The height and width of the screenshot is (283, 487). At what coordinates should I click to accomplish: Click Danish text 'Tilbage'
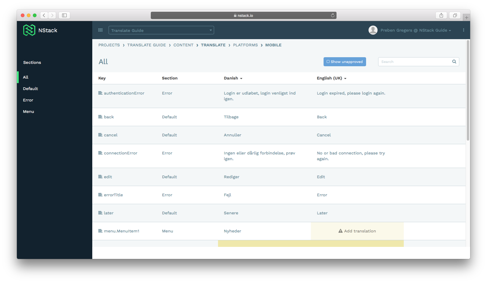[231, 117]
